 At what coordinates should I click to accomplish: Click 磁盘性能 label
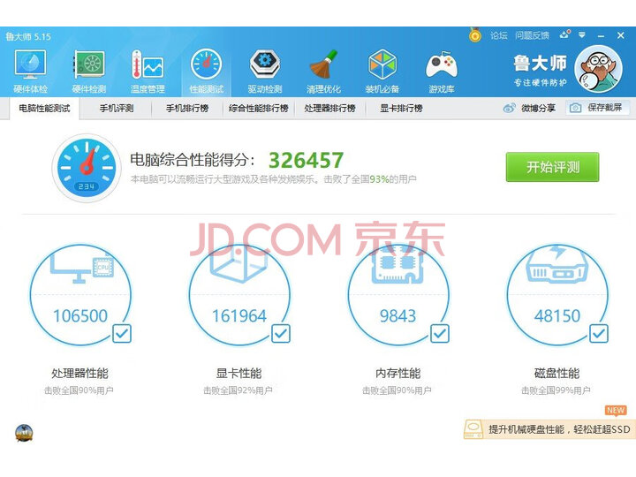556,373
